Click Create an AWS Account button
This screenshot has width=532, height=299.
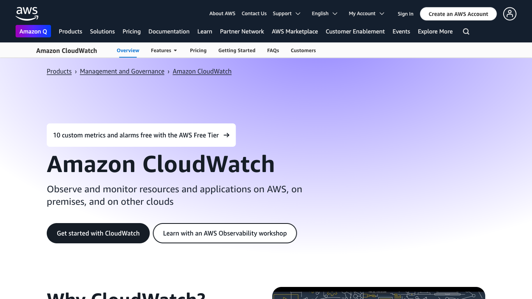(x=458, y=14)
